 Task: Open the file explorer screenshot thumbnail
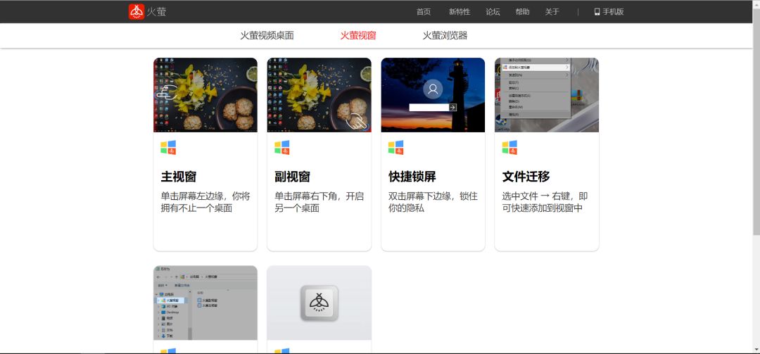point(205,303)
